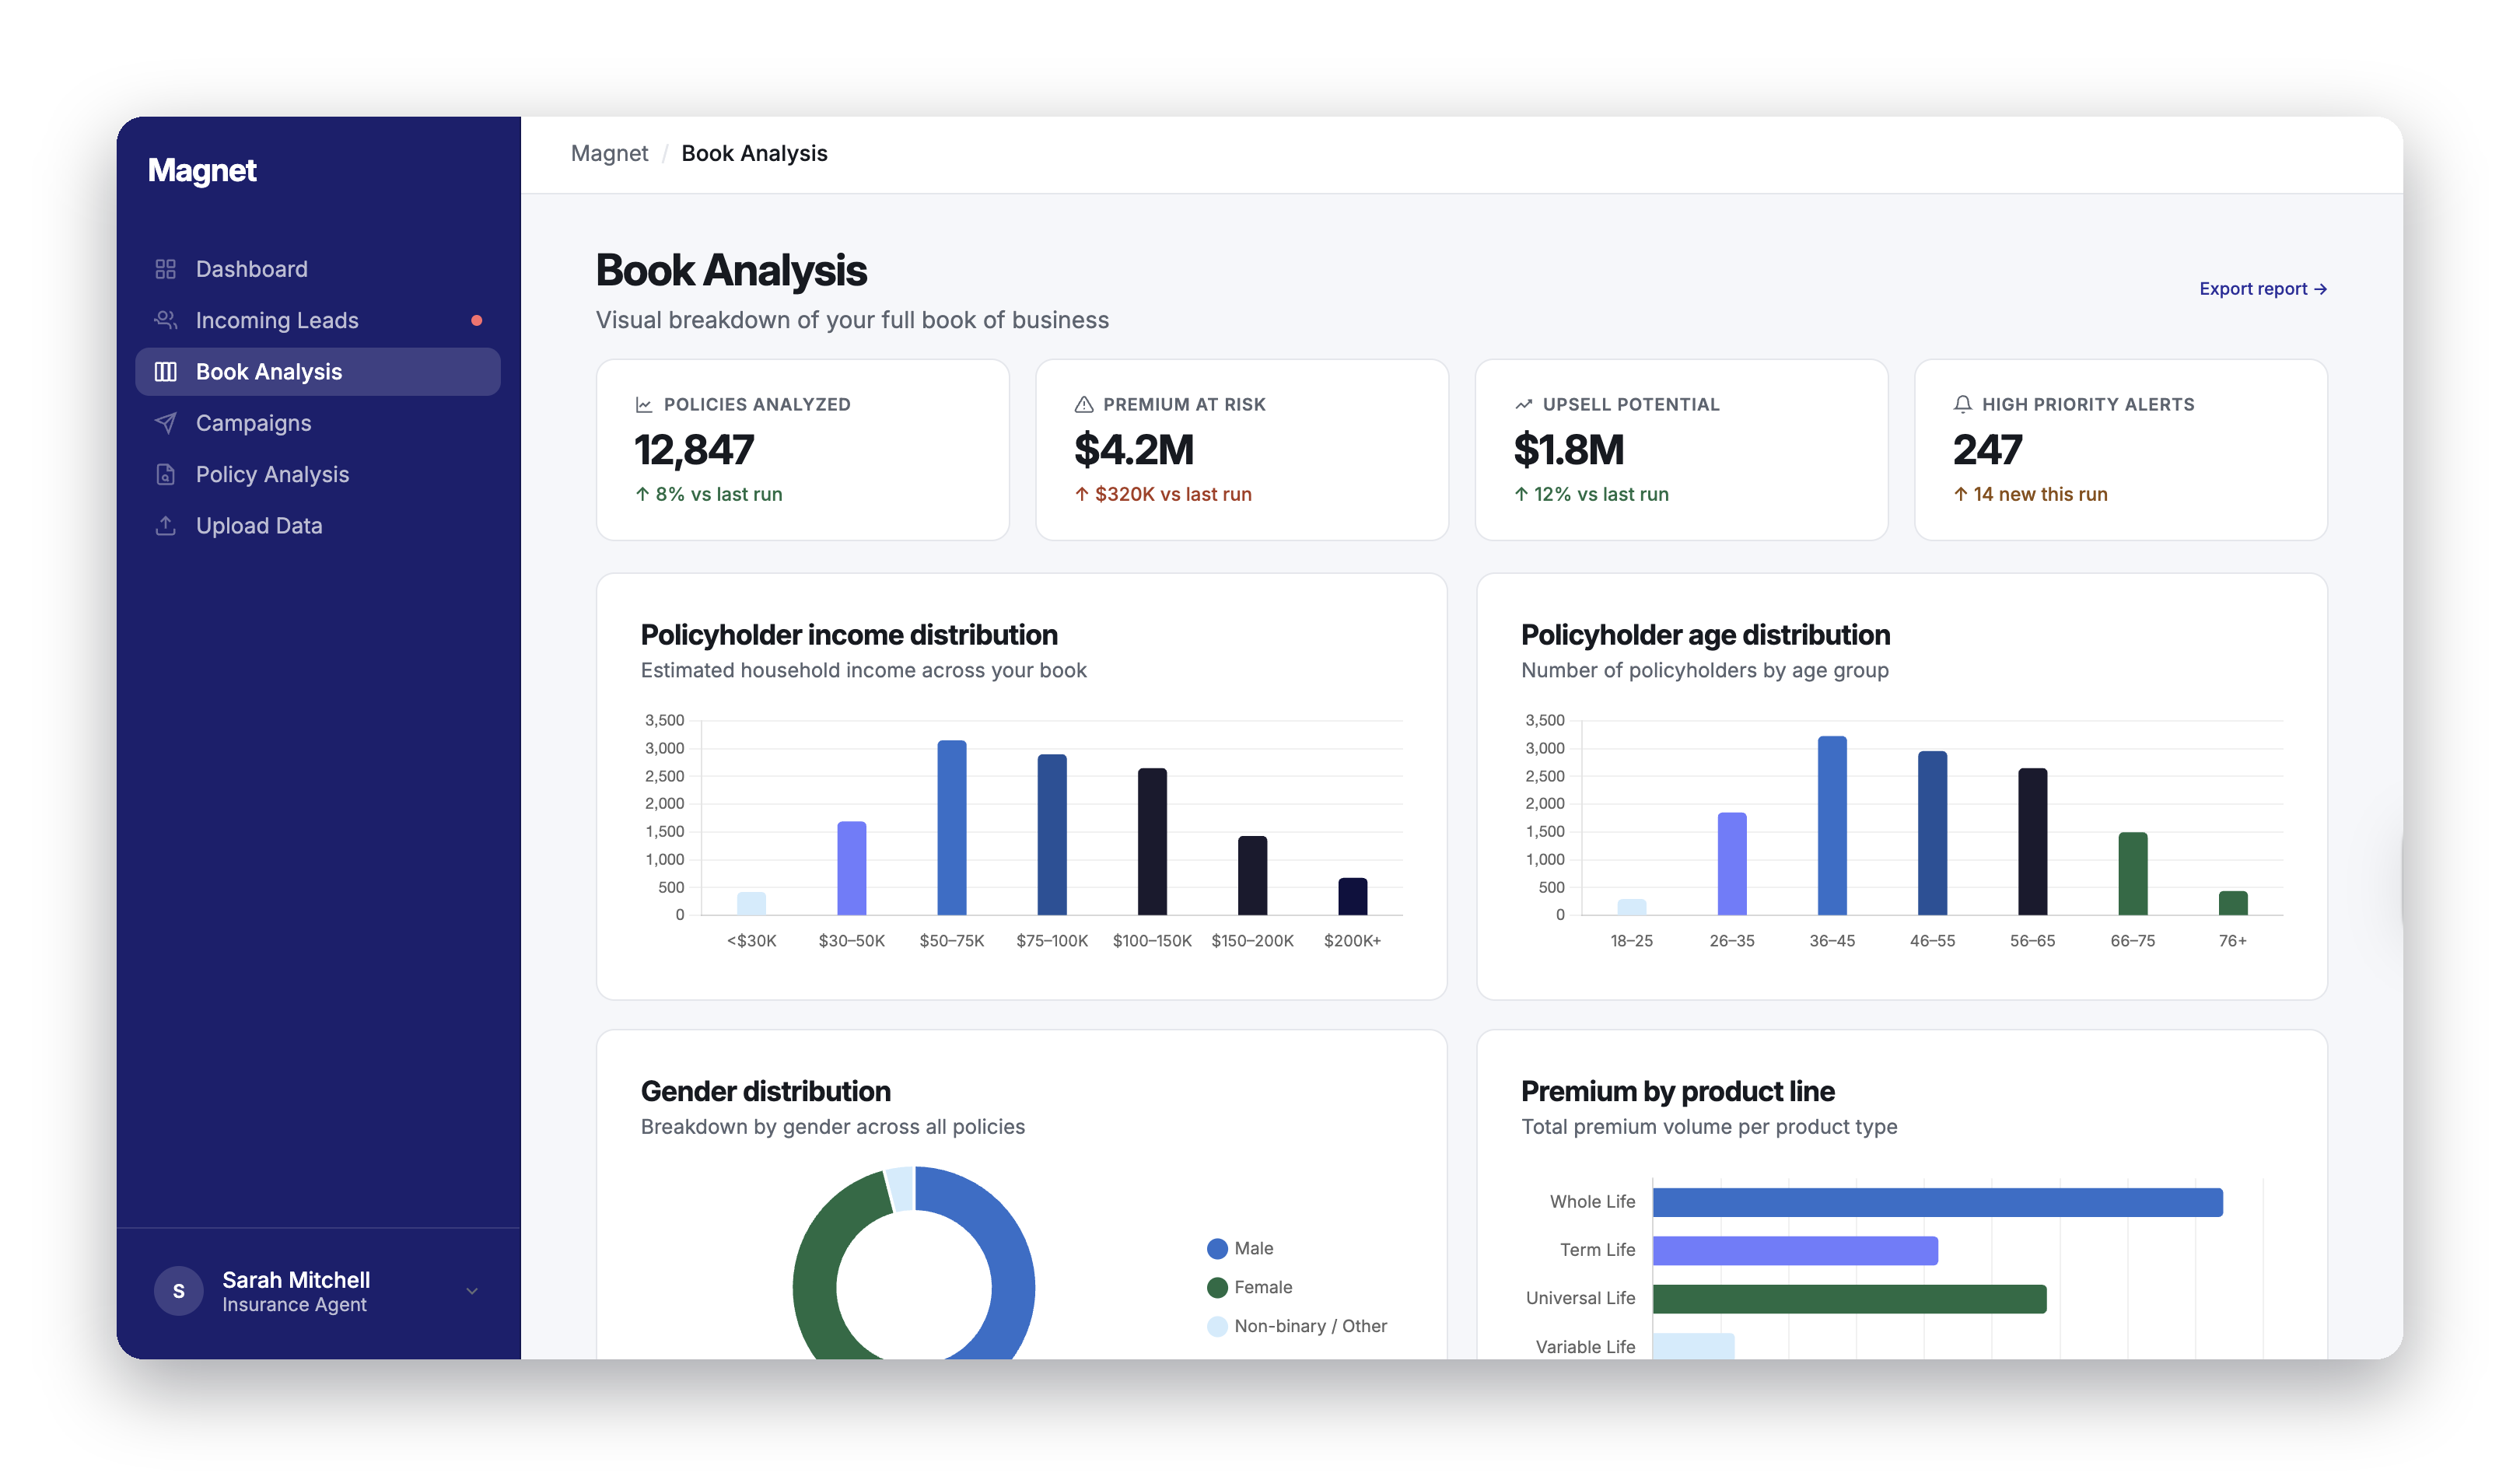This screenshot has width=2520, height=1476.
Task: Click the Male legend color dot
Action: click(x=1217, y=1249)
